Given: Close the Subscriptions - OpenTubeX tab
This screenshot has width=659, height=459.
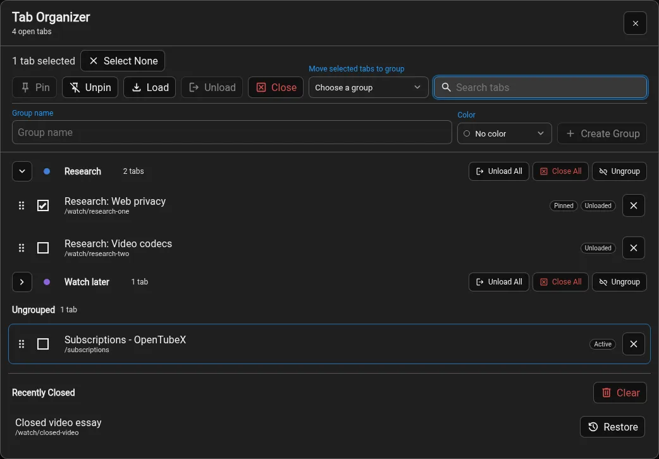Looking at the screenshot, I should coord(634,344).
